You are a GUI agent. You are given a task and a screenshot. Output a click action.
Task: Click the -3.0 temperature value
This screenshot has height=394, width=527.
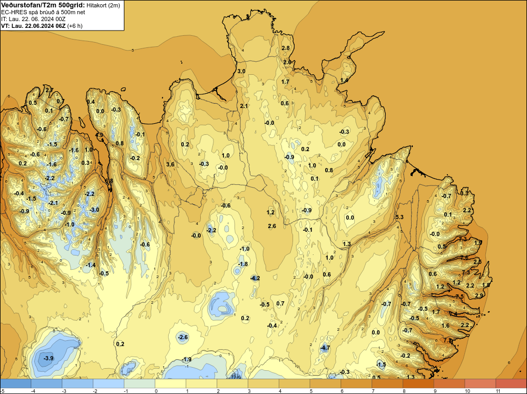point(94,210)
